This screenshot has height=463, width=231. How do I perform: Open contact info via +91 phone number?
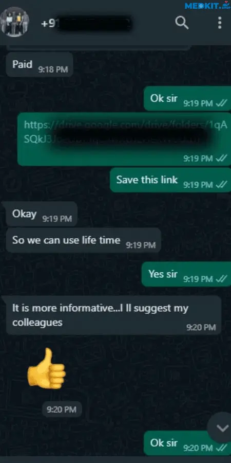86,24
